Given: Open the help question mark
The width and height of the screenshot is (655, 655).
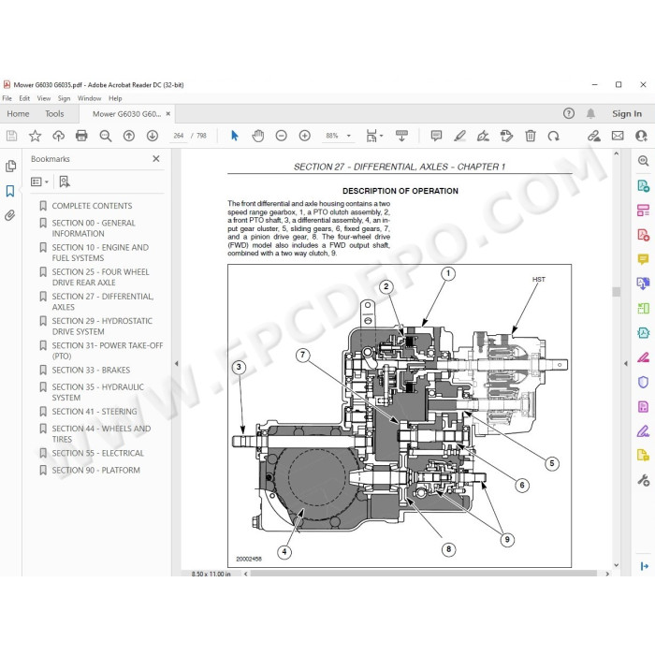Looking at the screenshot, I should [x=569, y=113].
